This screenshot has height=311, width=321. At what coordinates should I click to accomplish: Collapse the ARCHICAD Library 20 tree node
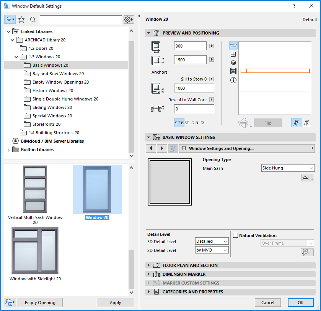pyautogui.click(x=12, y=40)
